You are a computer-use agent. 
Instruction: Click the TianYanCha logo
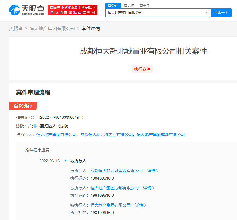27,10
